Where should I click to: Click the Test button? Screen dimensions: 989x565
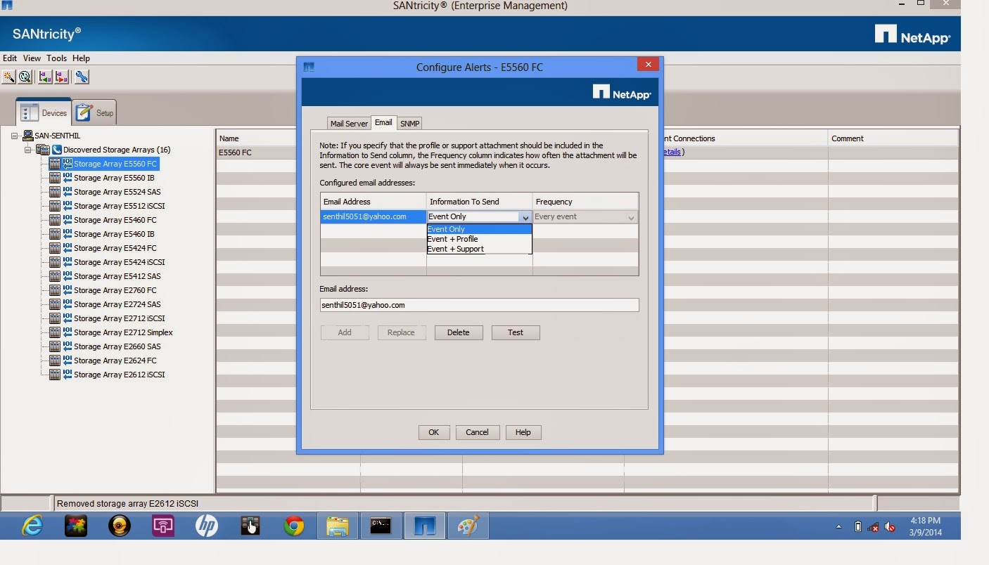tap(516, 332)
